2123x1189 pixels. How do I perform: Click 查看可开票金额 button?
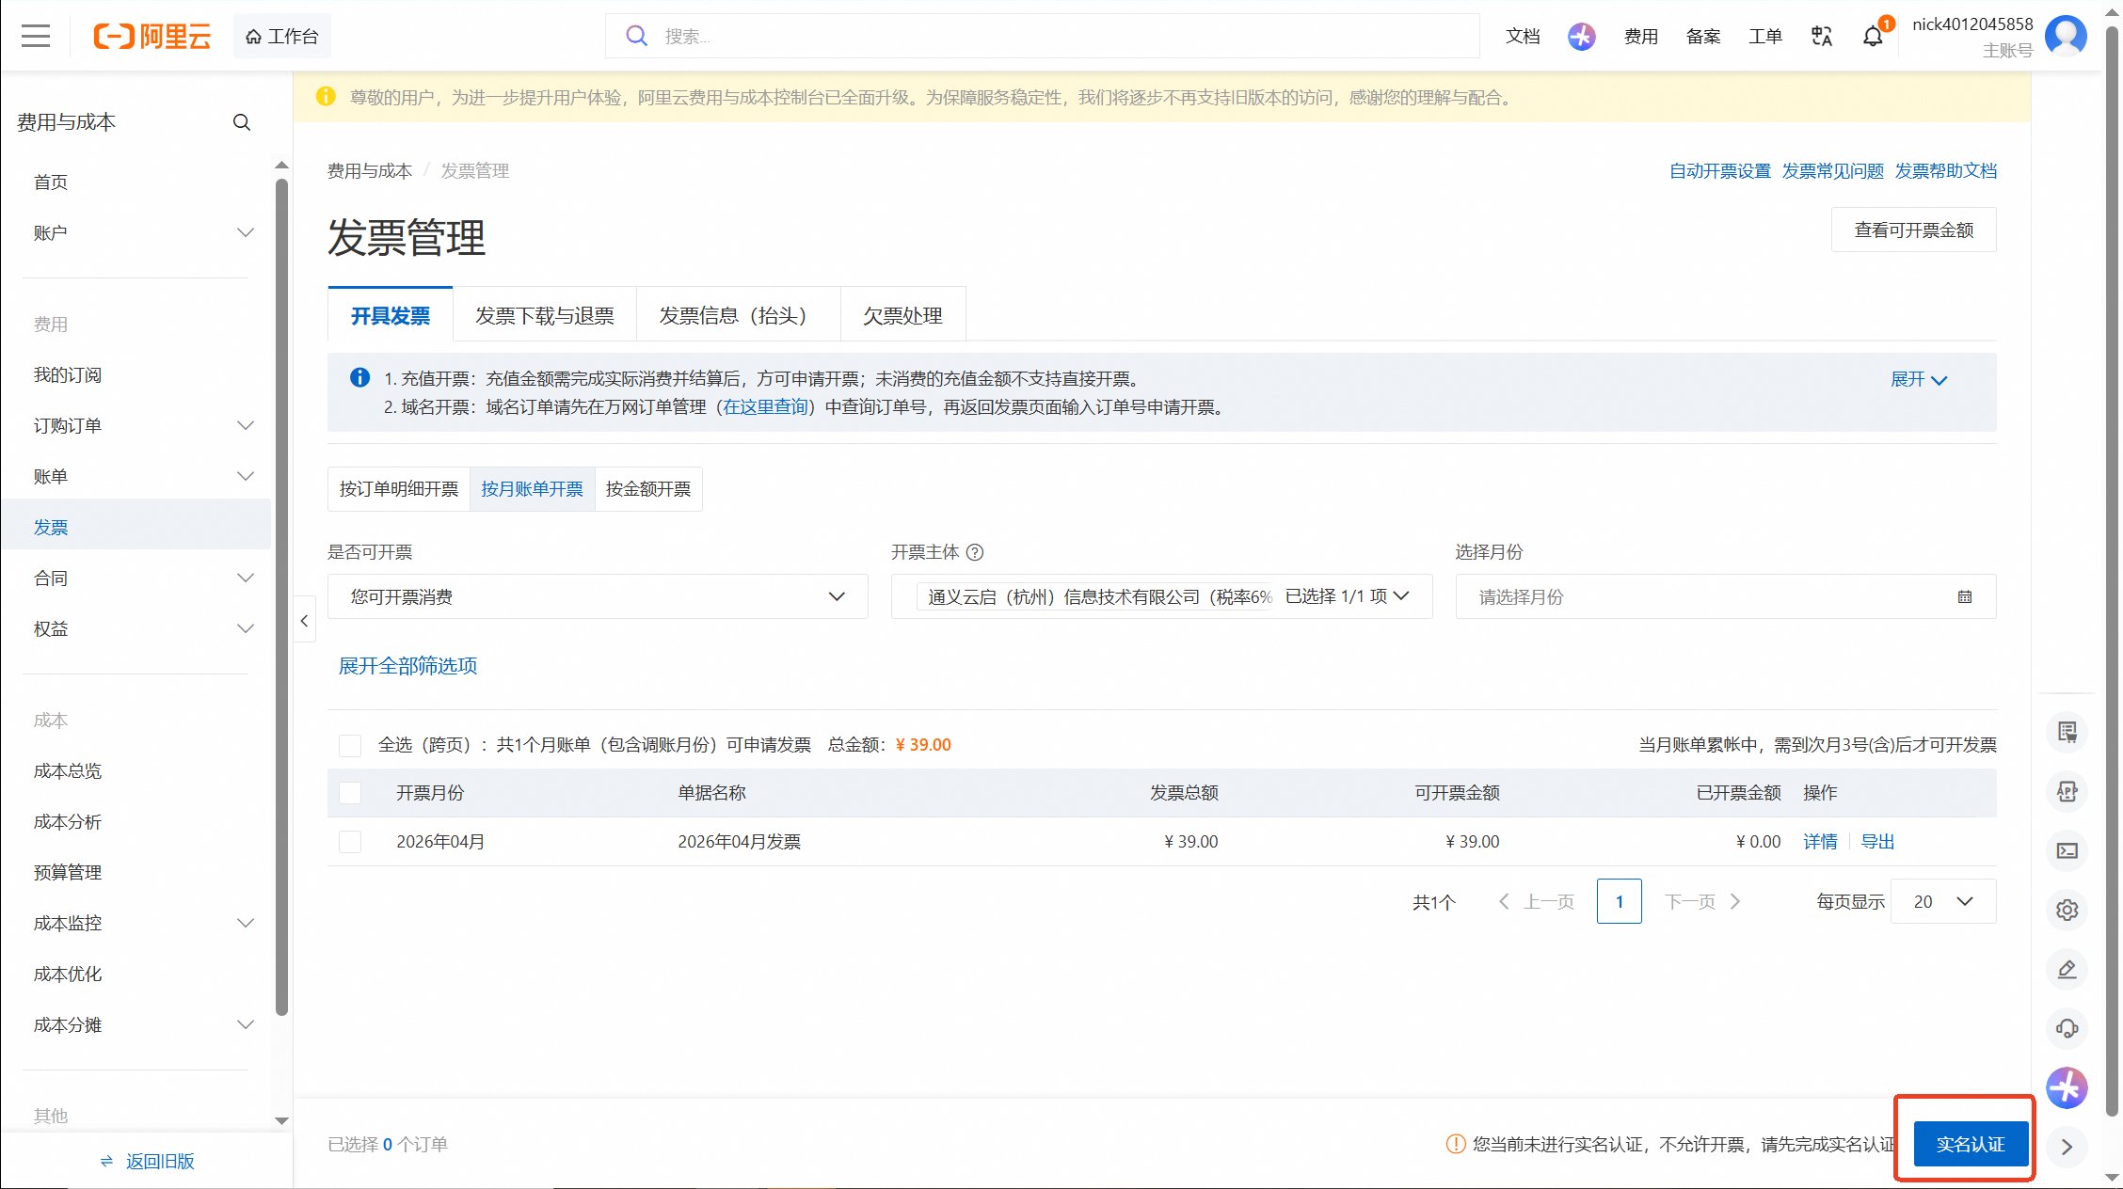coord(1913,230)
